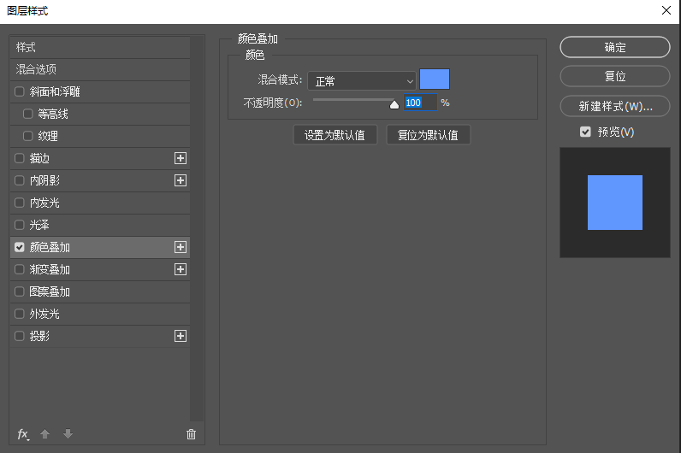Open the 外发光 settings row

click(x=100, y=314)
